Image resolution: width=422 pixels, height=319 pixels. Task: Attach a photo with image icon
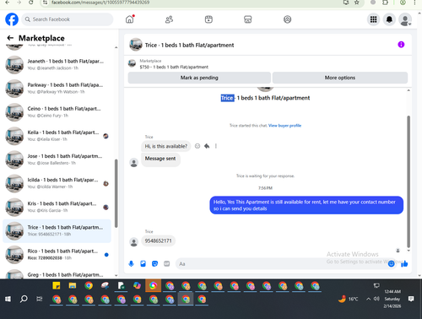(x=143, y=263)
